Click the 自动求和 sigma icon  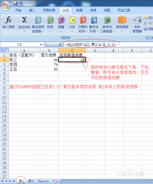coord(24,20)
